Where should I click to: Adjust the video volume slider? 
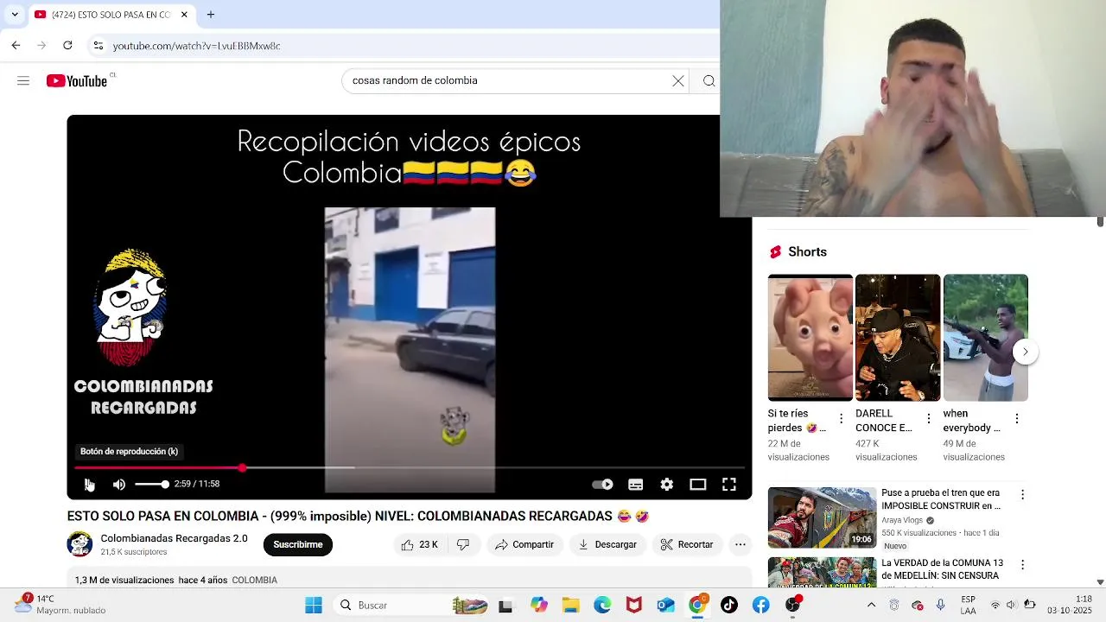coord(151,484)
